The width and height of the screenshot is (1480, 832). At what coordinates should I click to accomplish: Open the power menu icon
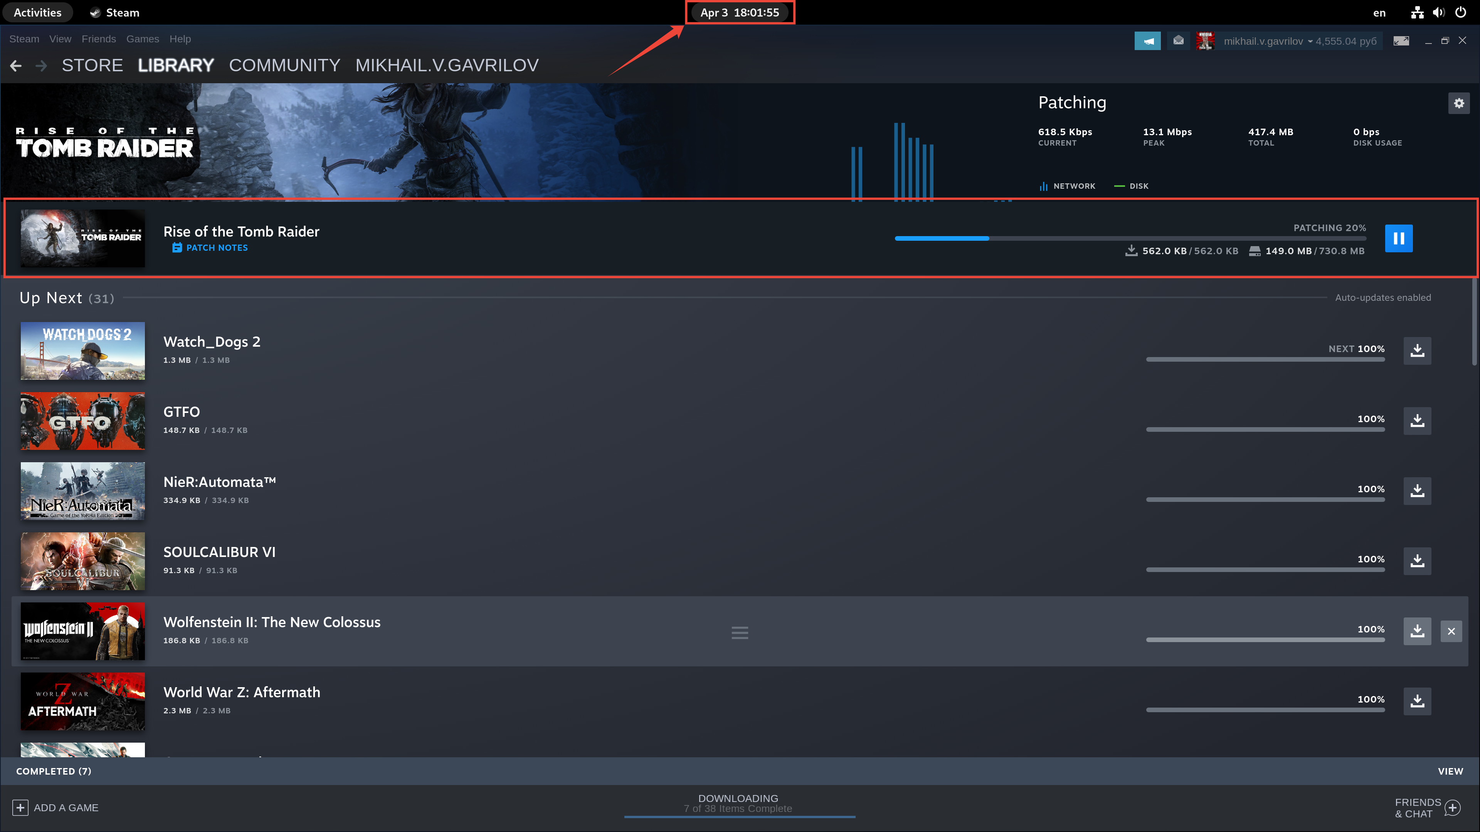click(1460, 13)
